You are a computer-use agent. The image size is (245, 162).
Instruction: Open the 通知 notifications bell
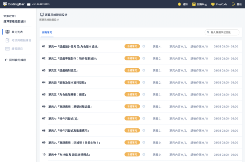point(180,4)
